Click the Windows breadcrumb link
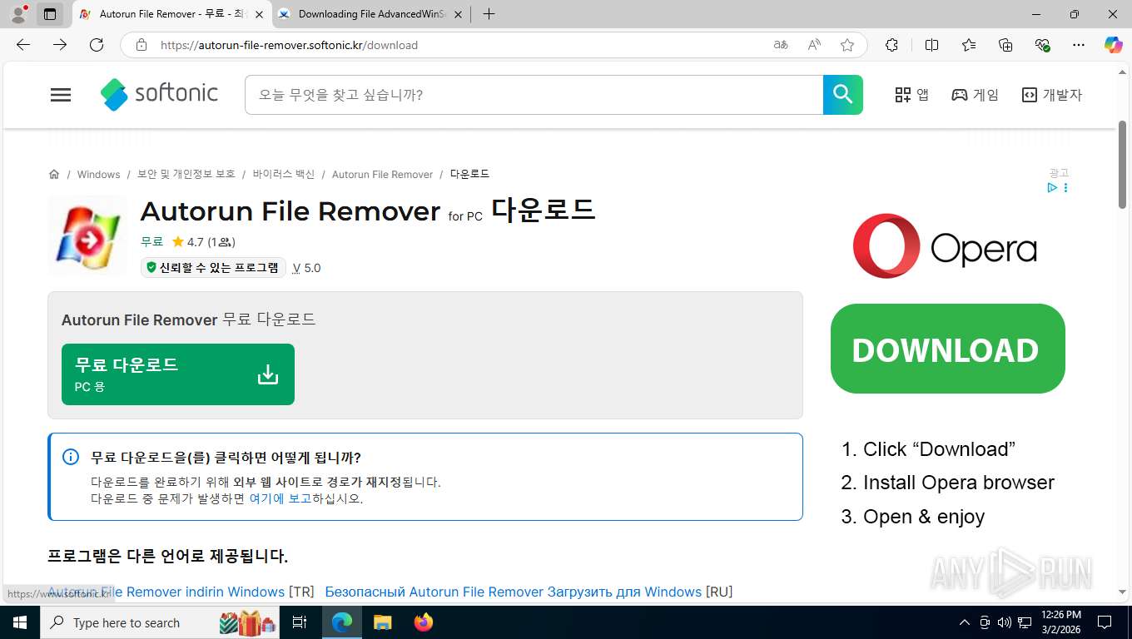The height and width of the screenshot is (639, 1132). [98, 174]
